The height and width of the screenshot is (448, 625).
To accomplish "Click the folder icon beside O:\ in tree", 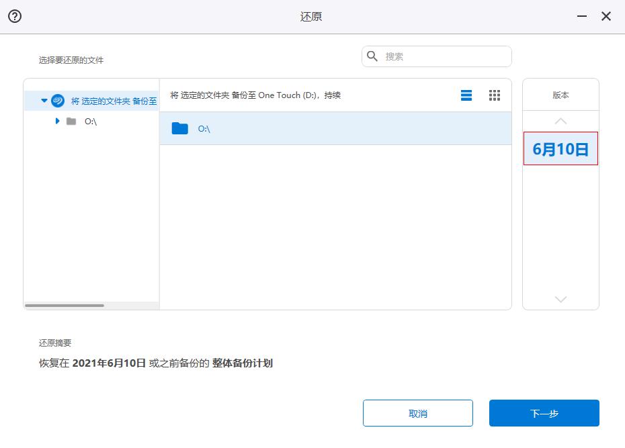I will (x=71, y=121).
